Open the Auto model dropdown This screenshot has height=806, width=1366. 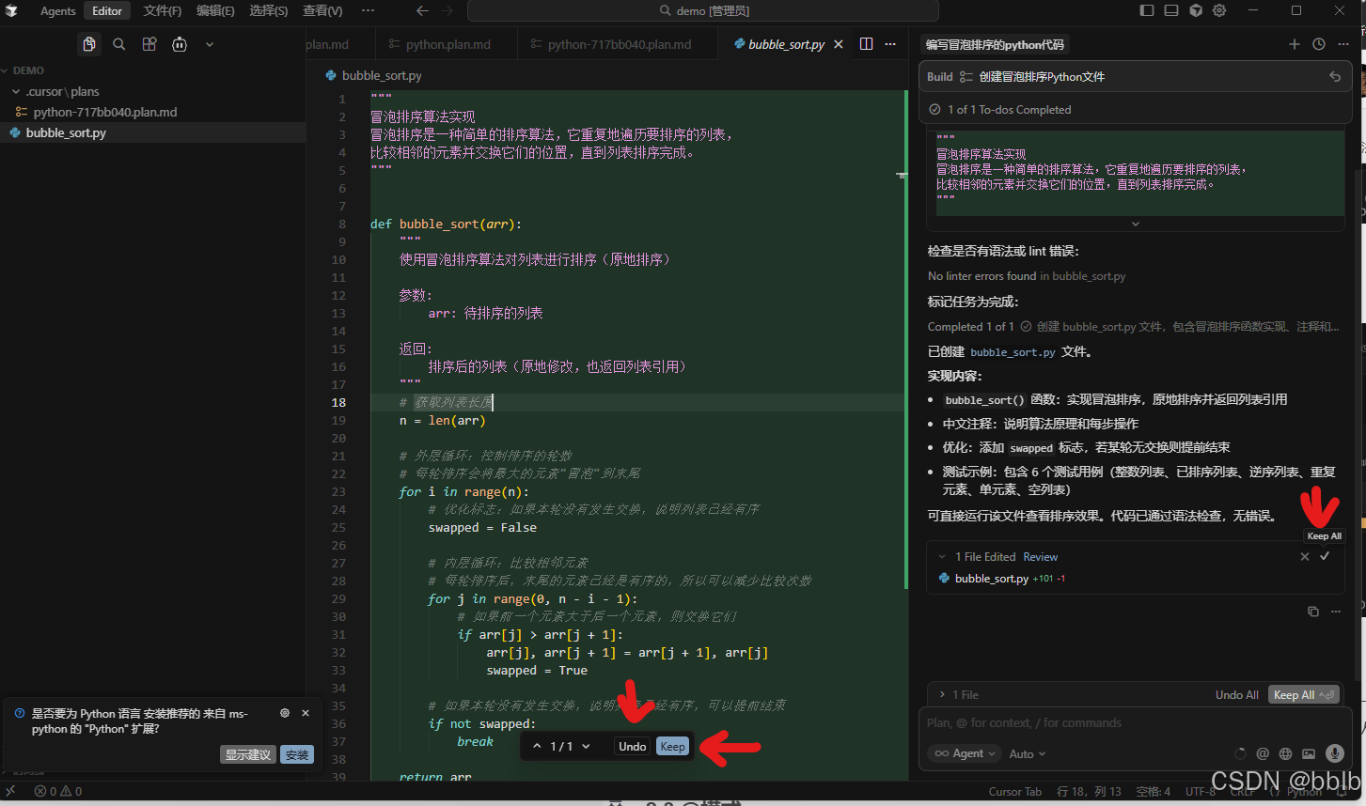pos(1027,753)
